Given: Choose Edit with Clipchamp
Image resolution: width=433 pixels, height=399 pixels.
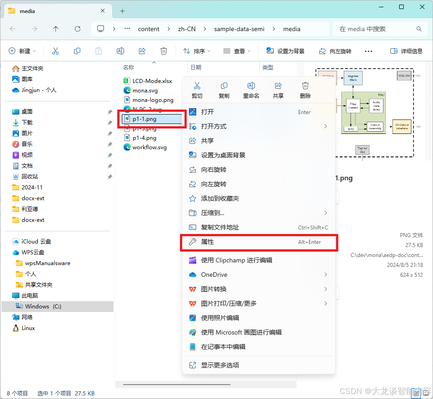Looking at the screenshot, I should (258, 260).
